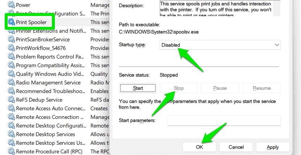
Task: Click the 'ReFS da' description cell
Action: (100, 100)
